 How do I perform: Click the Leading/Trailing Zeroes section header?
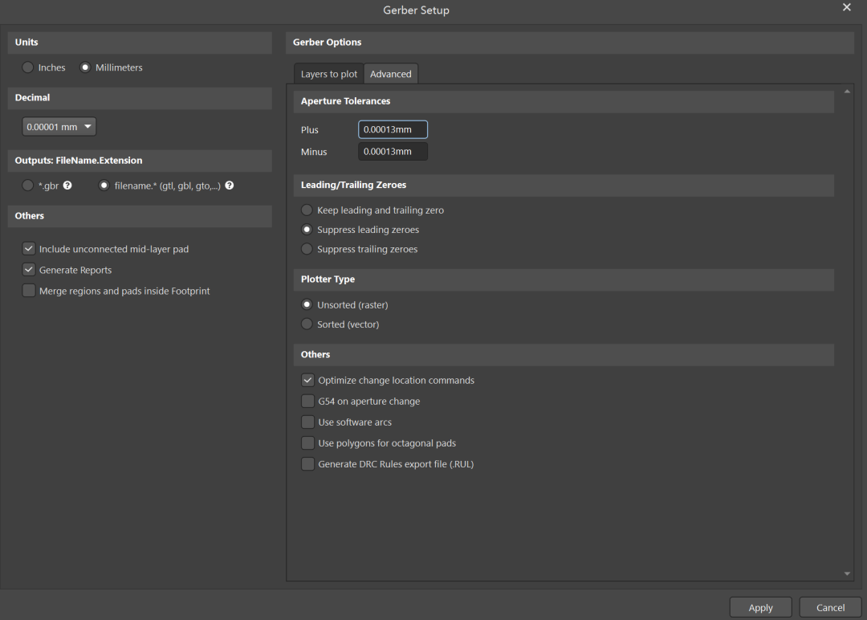(564, 186)
